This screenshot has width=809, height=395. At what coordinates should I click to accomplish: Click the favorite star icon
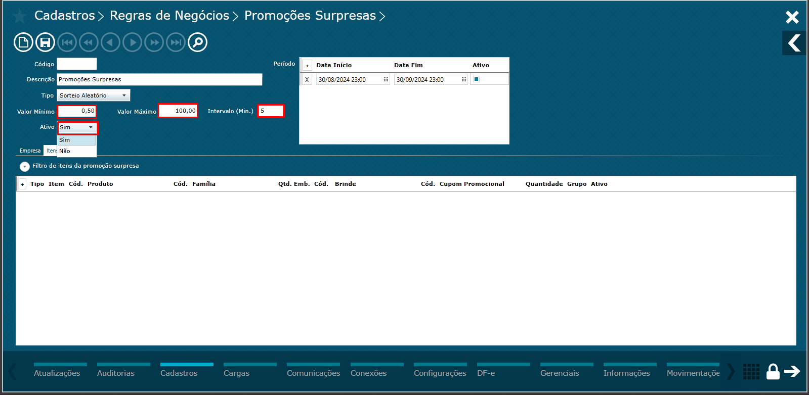point(20,16)
